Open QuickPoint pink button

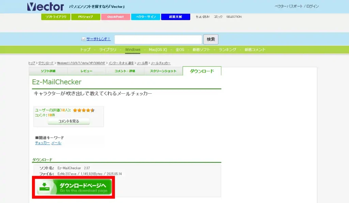point(116,17)
